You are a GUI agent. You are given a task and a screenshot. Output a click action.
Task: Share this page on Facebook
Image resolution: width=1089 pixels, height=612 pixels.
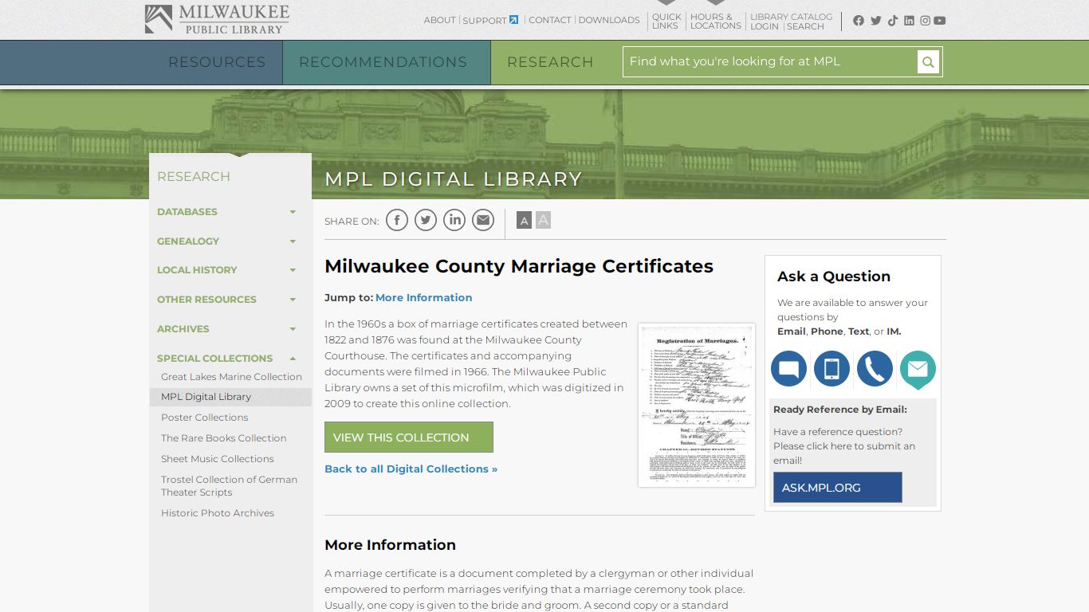(397, 220)
